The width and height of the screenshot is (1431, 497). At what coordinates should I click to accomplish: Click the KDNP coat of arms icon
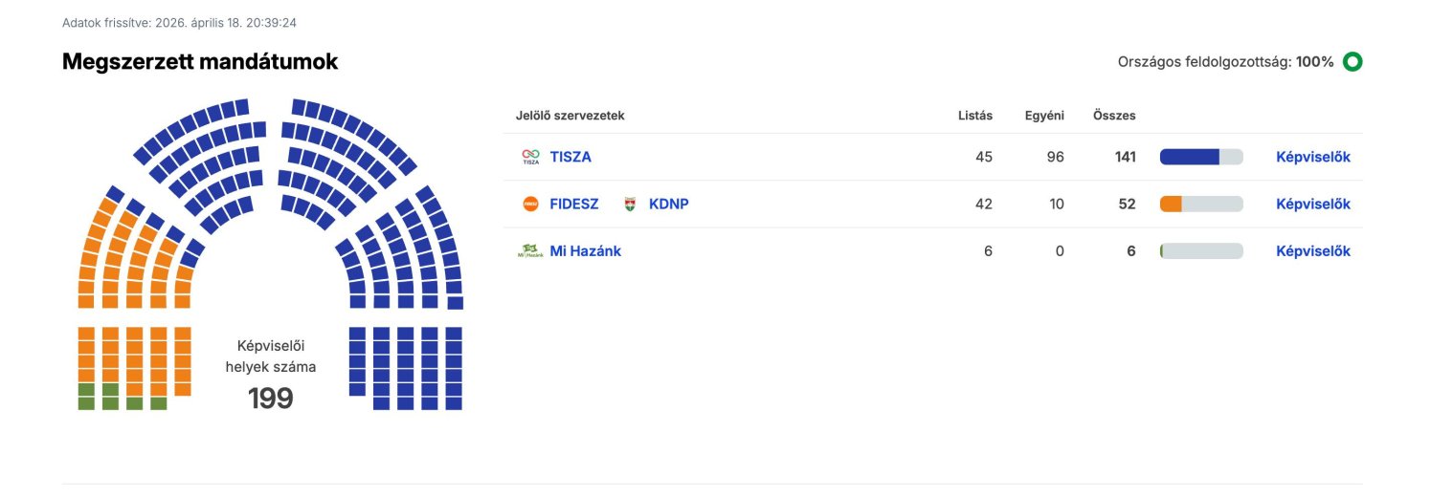pos(630,204)
